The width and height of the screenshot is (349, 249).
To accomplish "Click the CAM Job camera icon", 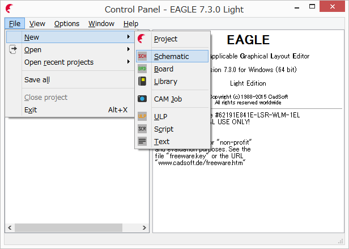I will [142, 99].
